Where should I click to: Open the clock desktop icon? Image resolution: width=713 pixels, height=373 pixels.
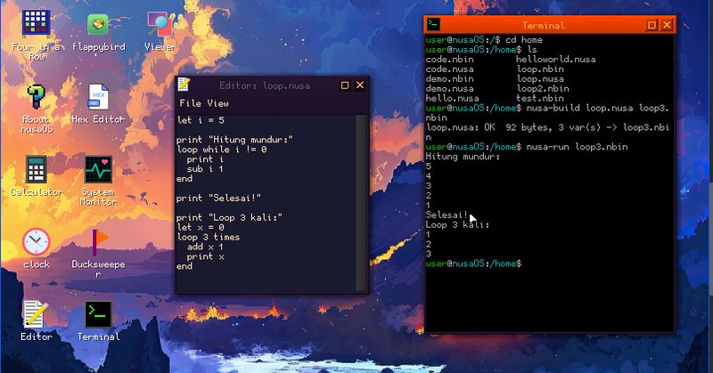pos(36,242)
